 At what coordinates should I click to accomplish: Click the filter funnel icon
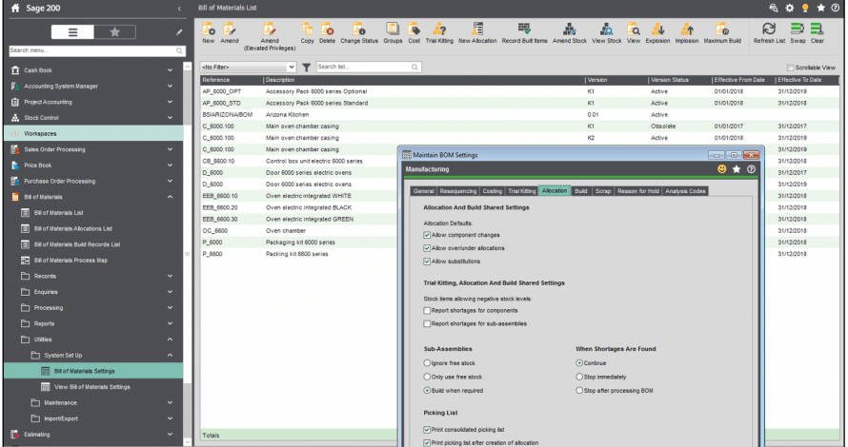[306, 68]
